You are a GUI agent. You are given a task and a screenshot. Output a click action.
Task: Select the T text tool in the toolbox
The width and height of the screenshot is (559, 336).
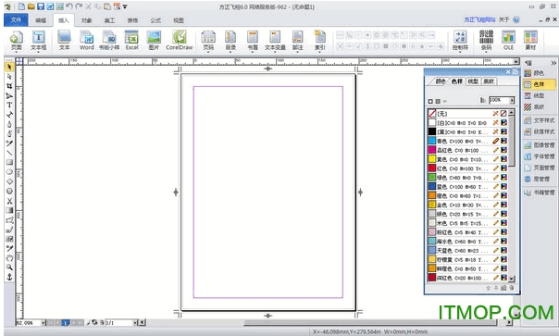[9, 106]
